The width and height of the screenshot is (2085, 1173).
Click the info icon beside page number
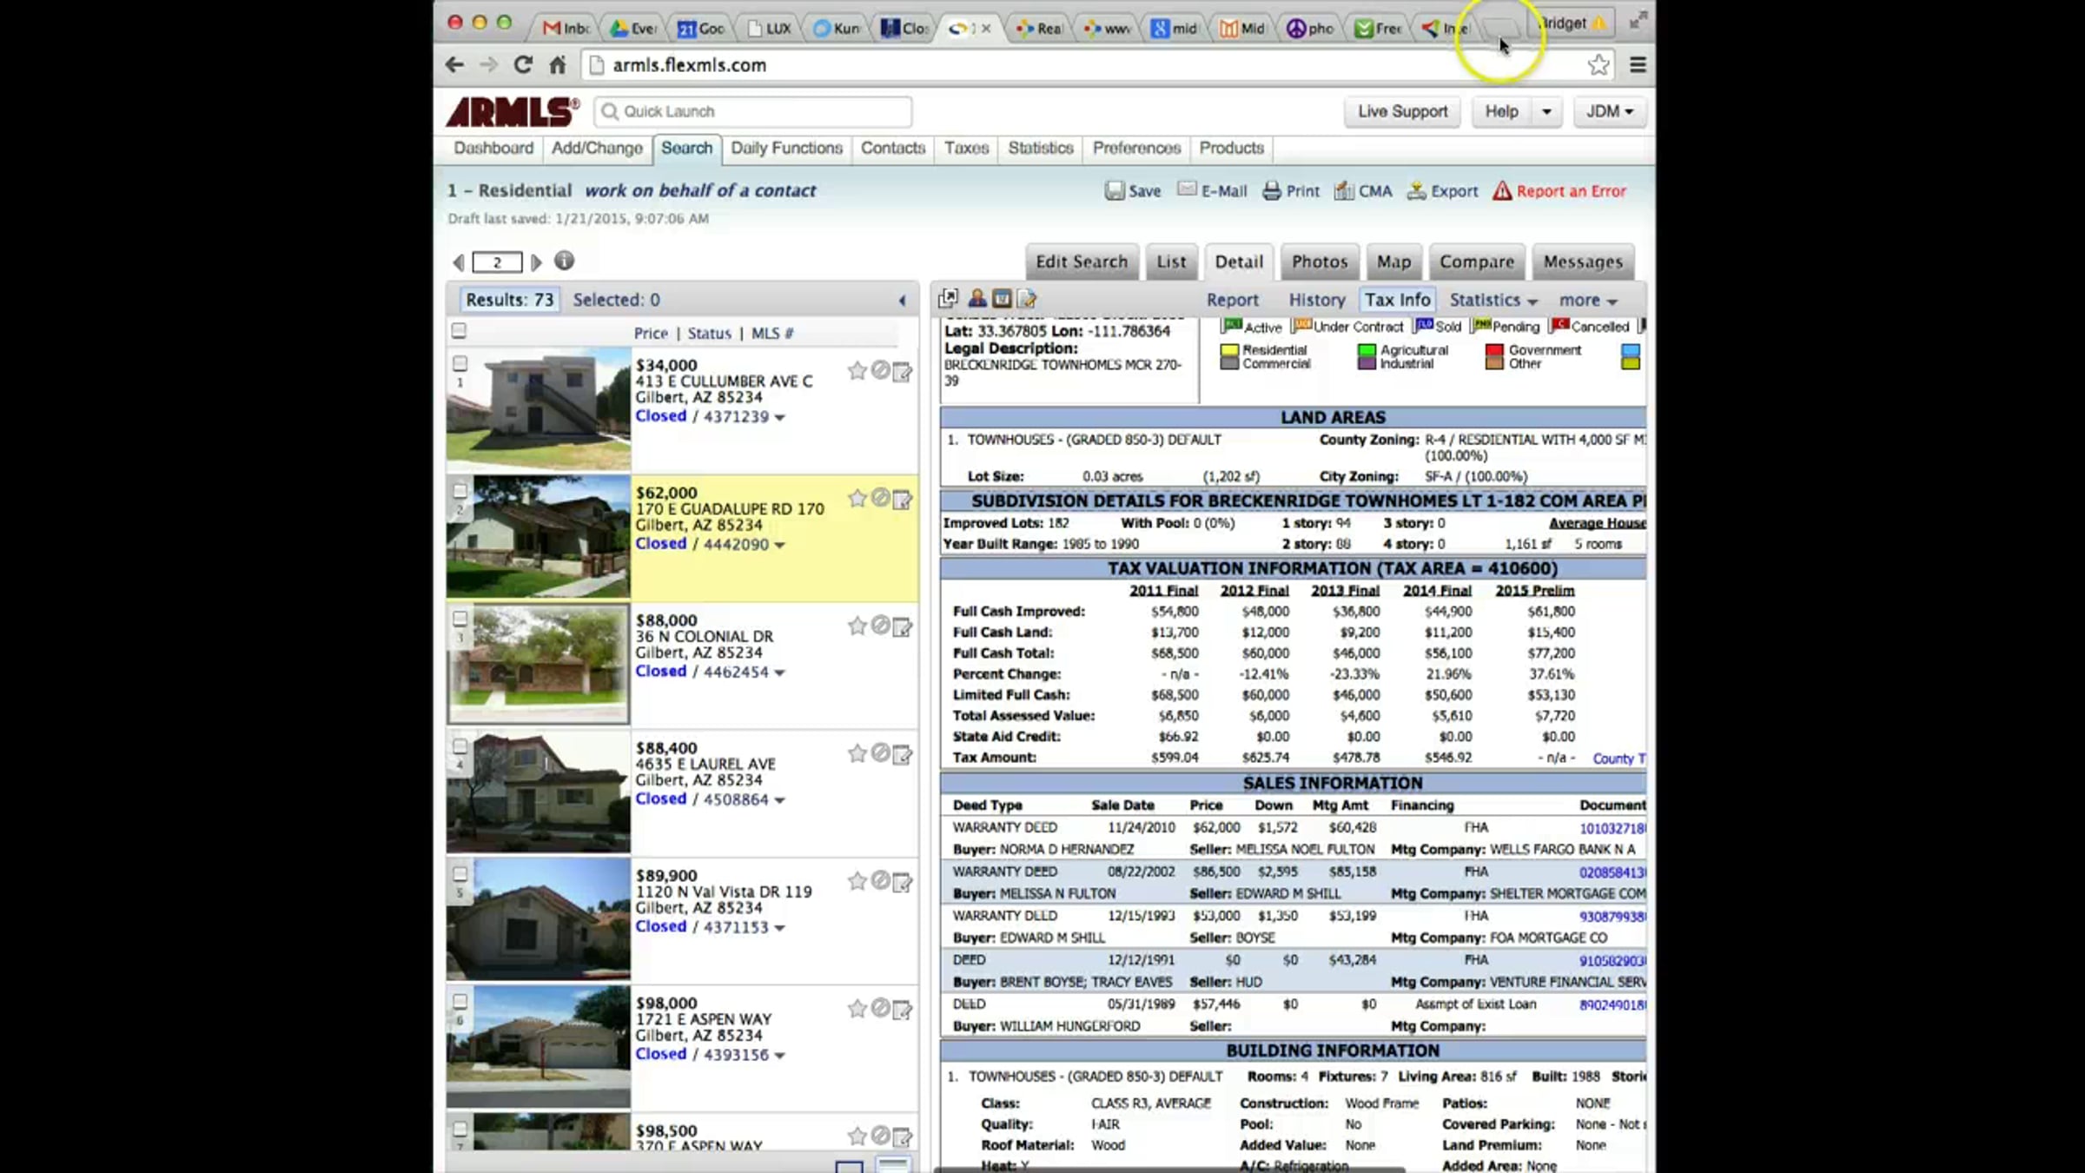coord(564,261)
